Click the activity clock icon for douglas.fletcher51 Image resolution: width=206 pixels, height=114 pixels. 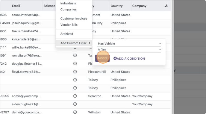tap(75, 64)
